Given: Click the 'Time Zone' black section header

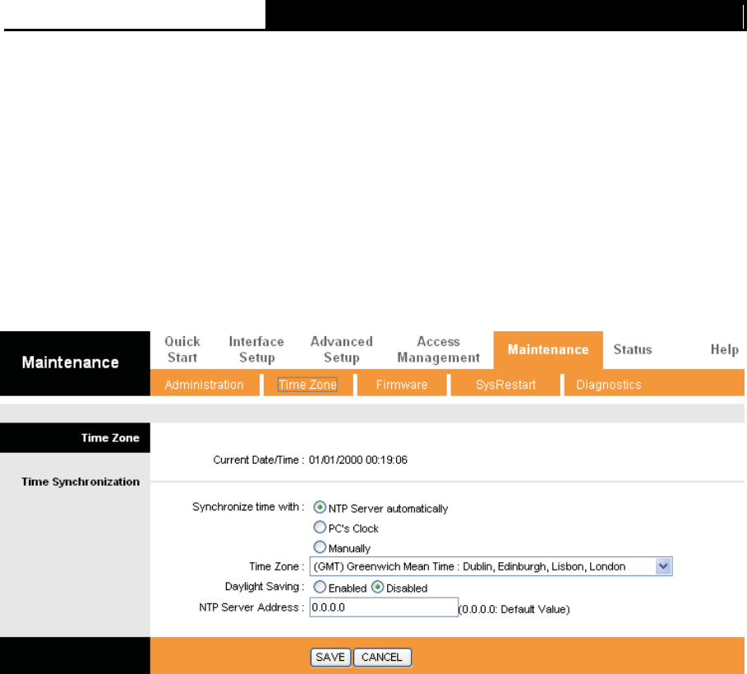Looking at the screenshot, I should click(x=76, y=437).
